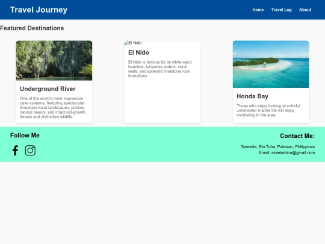Open the Facebook icon under Follow Me

pyautogui.click(x=15, y=151)
